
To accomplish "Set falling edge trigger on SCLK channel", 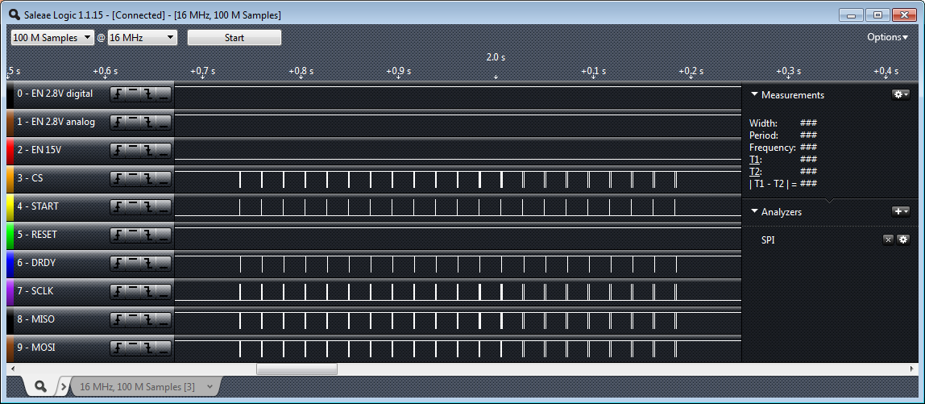I will (x=148, y=291).
